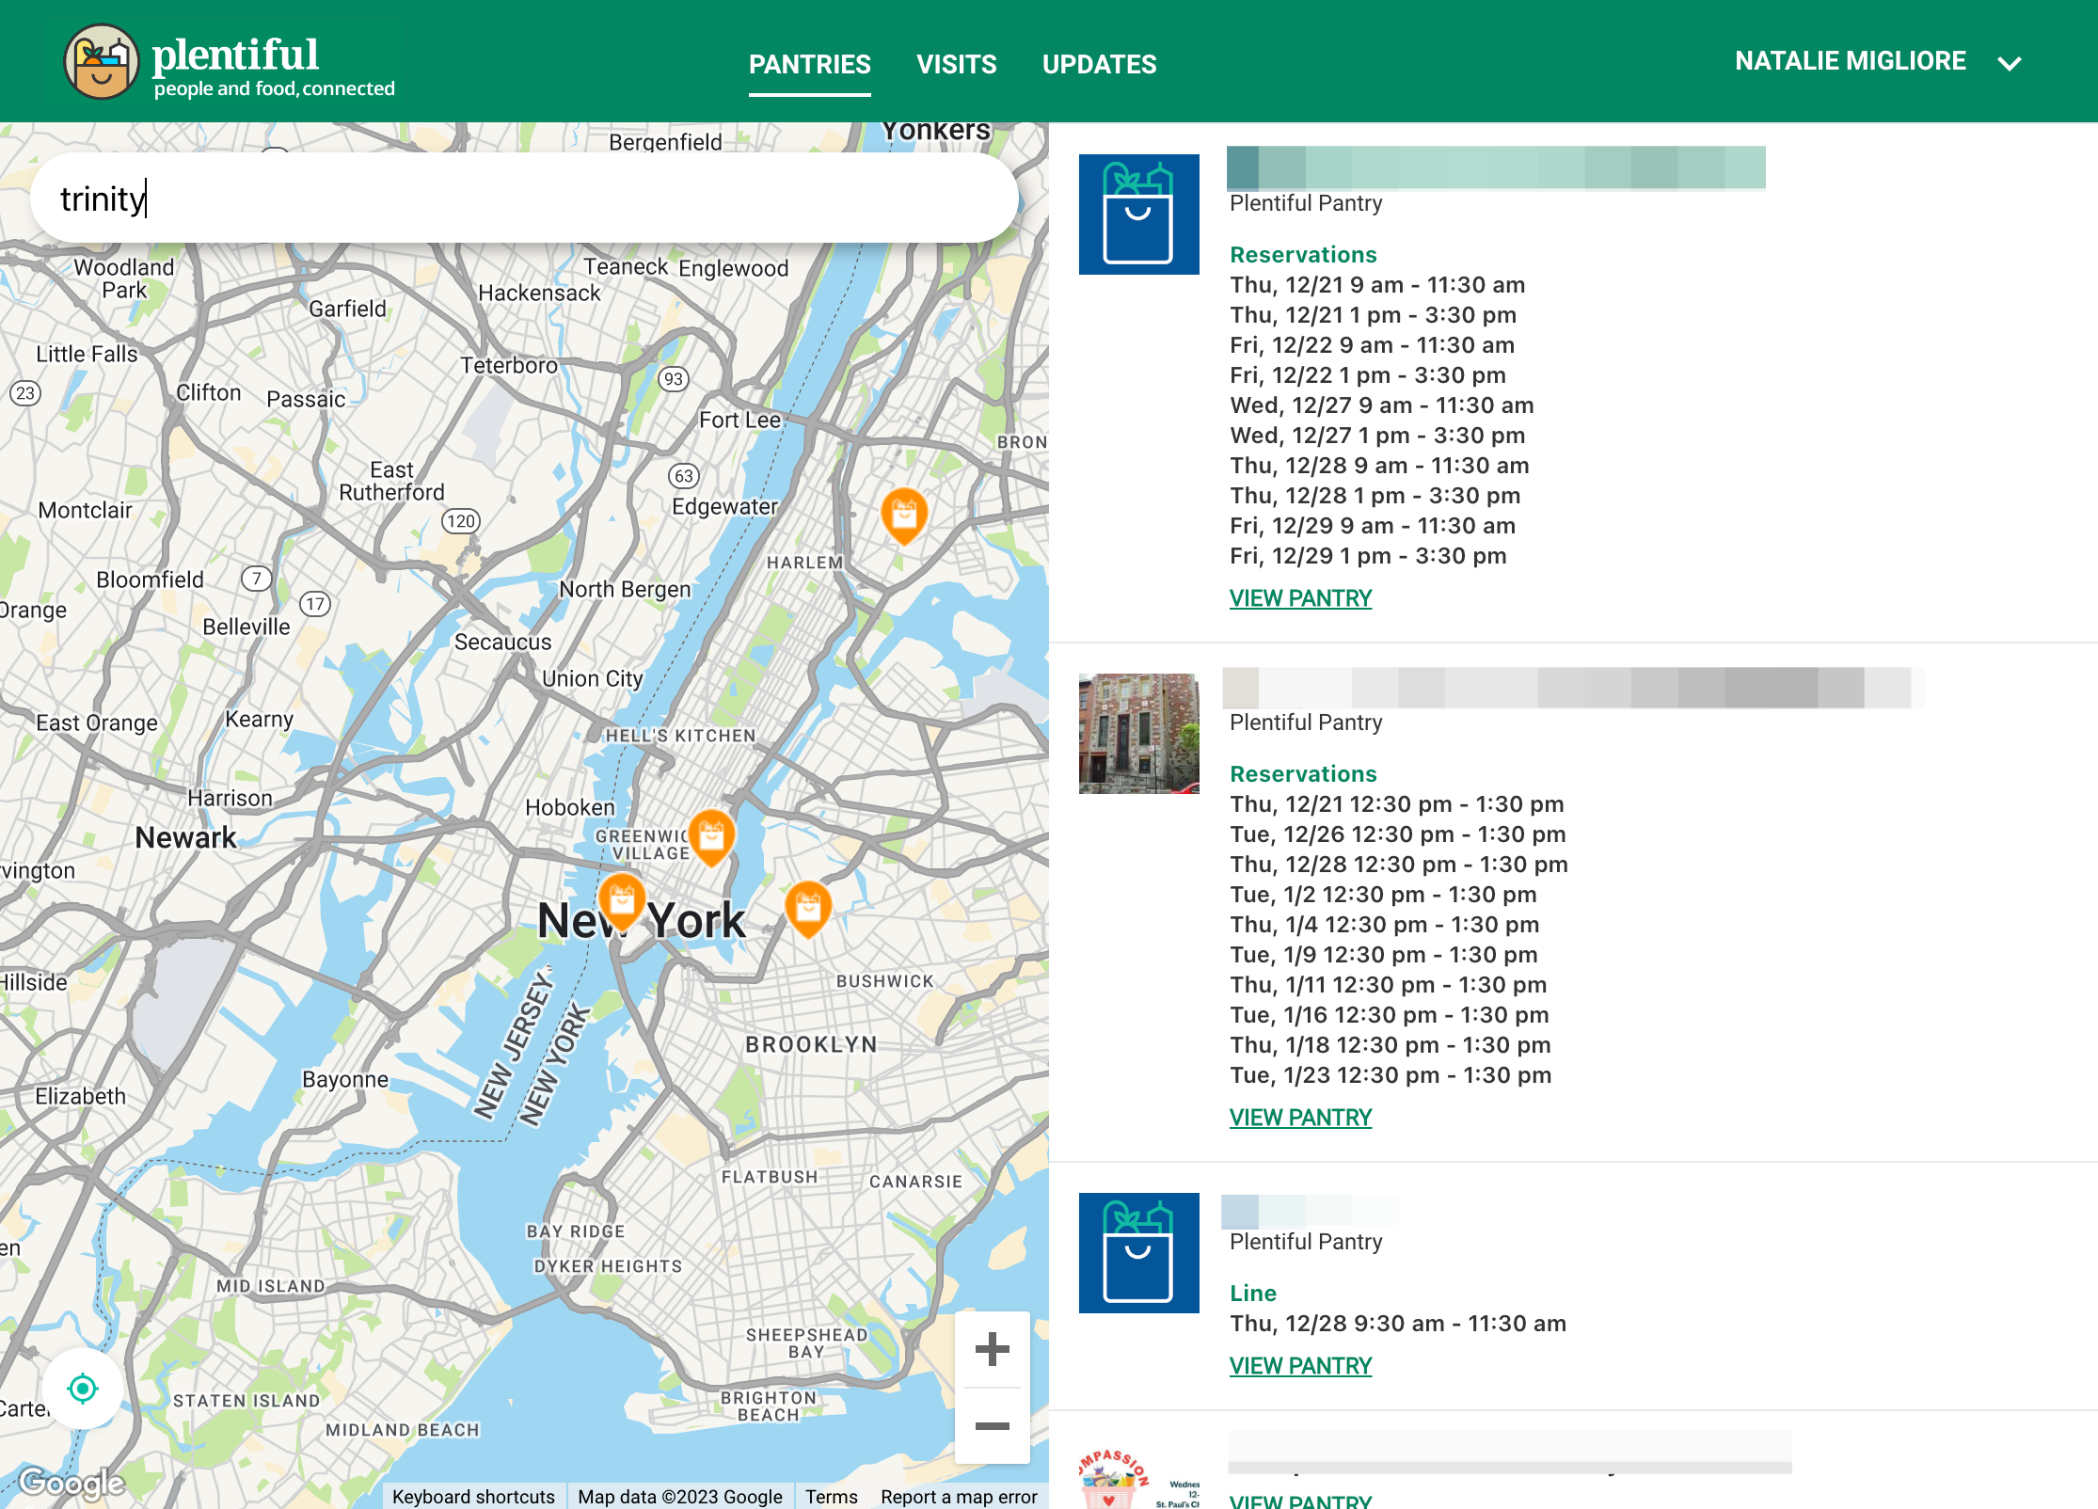2098x1509 pixels.
Task: Click the Wed, 12/27 9 am - 11:30 am slot
Action: pos(1382,405)
